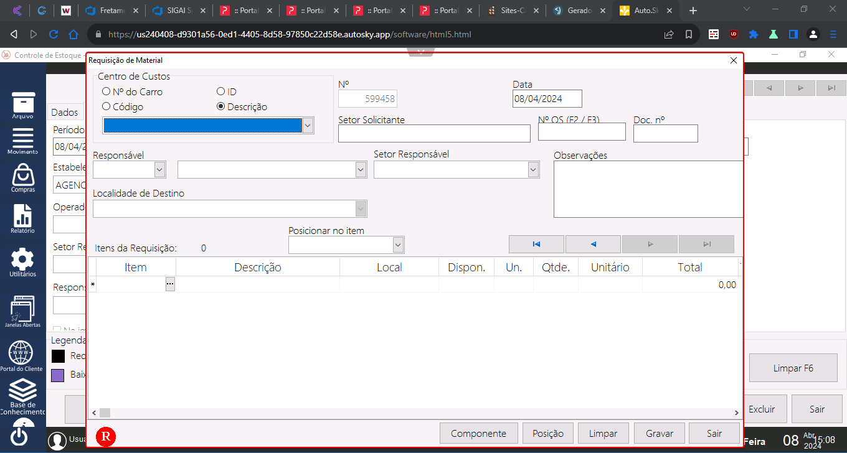This screenshot has height=453, width=847.
Task: Focus the Doc. nº input field
Action: click(x=665, y=133)
